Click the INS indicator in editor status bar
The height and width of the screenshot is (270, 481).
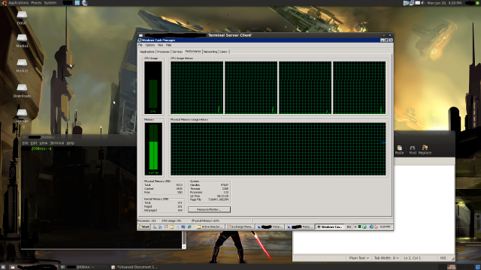443,258
